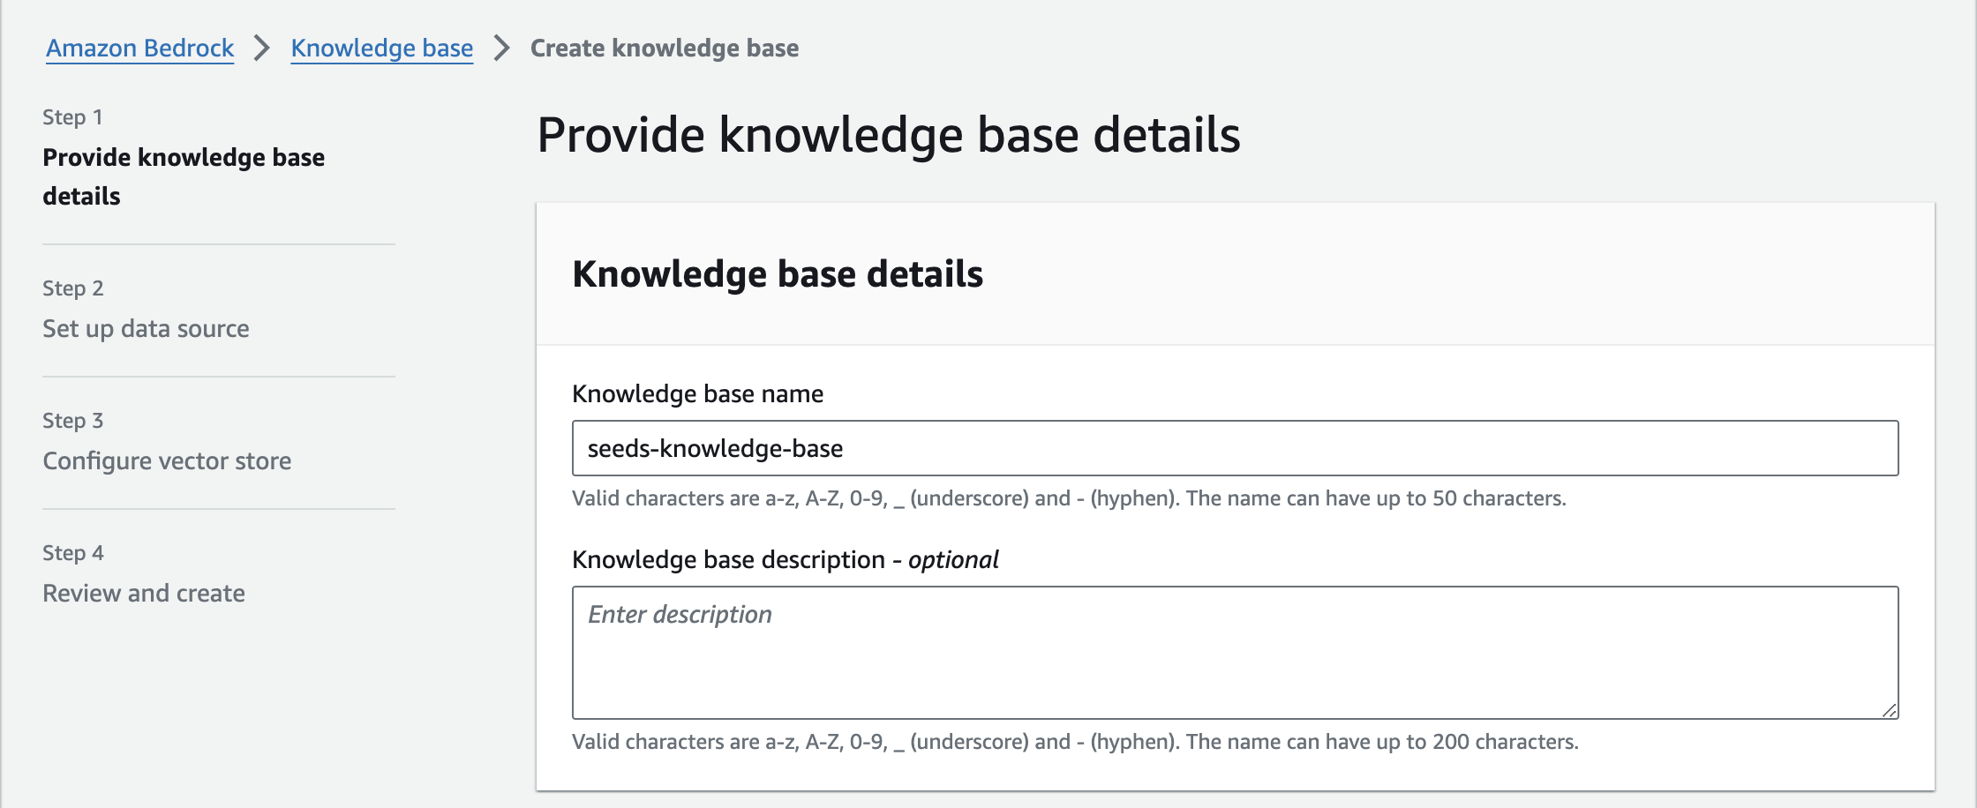Viewport: 1977px width, 808px height.
Task: Select the Set up data source step
Action: coord(146,328)
